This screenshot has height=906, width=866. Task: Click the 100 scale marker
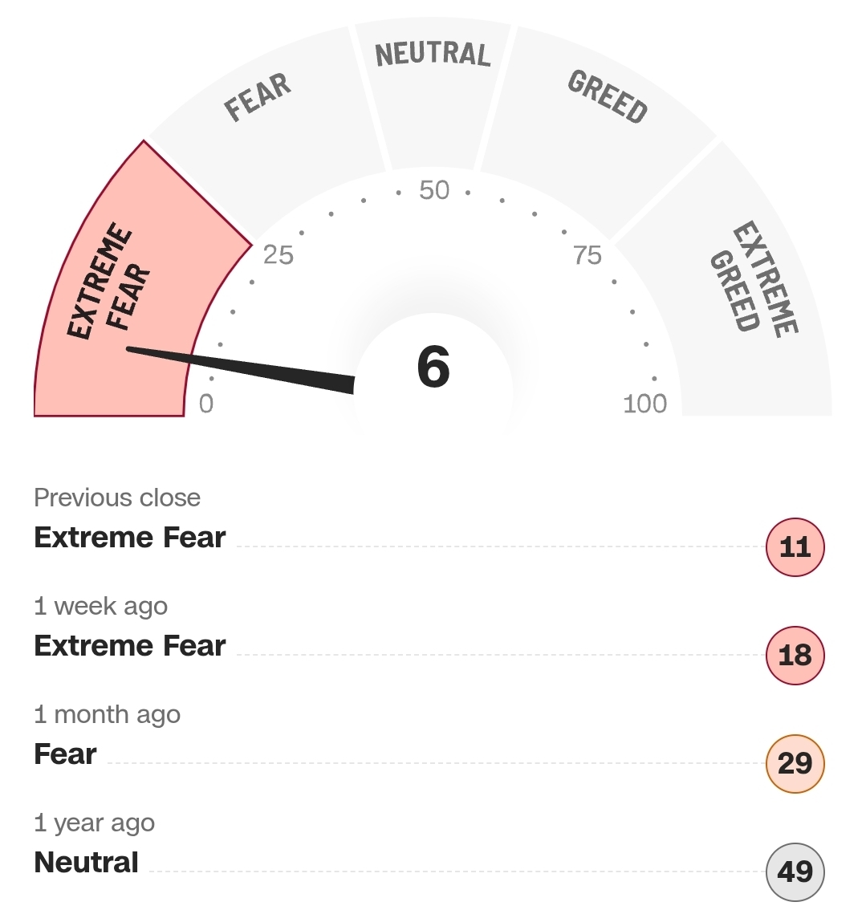645,404
